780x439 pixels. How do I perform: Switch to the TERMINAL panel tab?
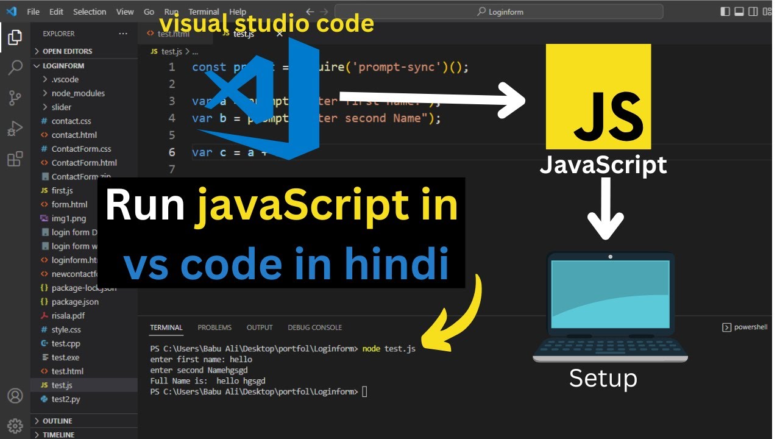pyautogui.click(x=166, y=327)
